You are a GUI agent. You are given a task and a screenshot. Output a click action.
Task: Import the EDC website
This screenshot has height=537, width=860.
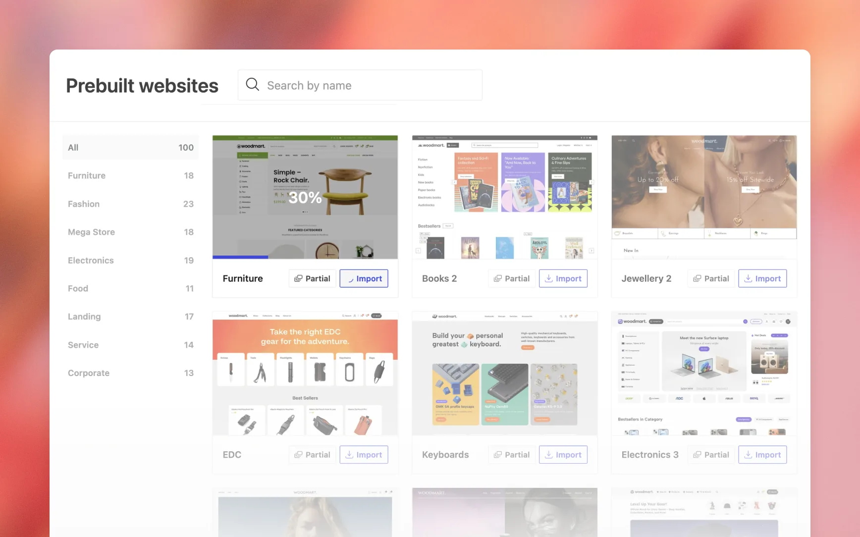click(364, 455)
